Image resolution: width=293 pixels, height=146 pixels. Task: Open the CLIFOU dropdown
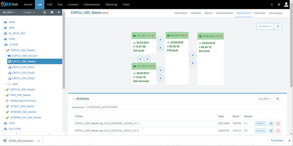265,26
